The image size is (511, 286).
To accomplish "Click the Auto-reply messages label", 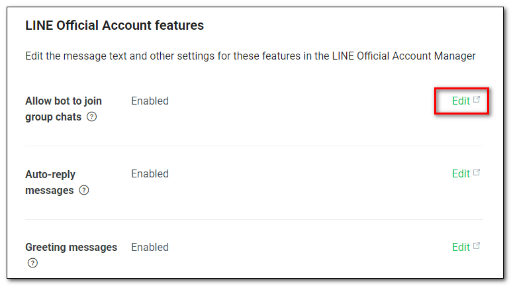I will tap(50, 182).
